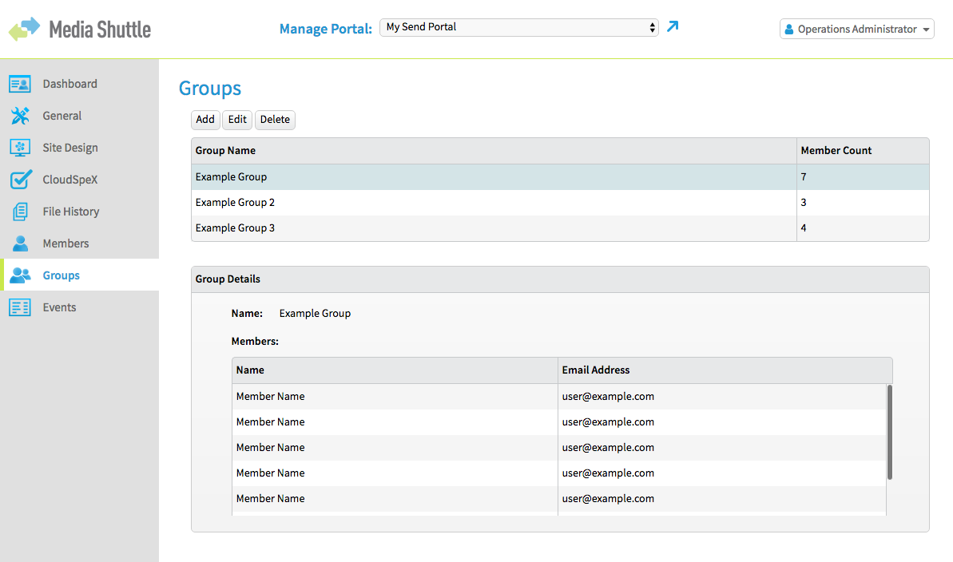Click member count 4 for Example Group 3
The width and height of the screenshot is (953, 562).
coord(804,228)
